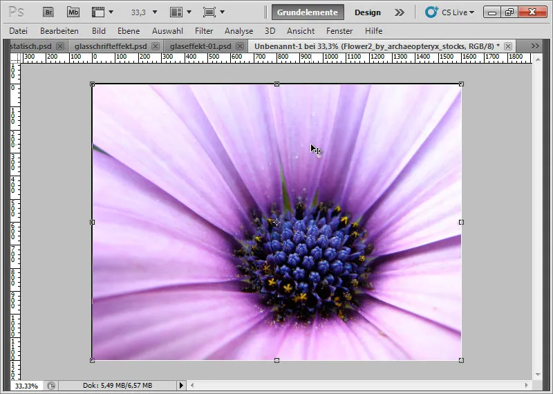Open the view extras dropdown arrow

tap(111, 12)
